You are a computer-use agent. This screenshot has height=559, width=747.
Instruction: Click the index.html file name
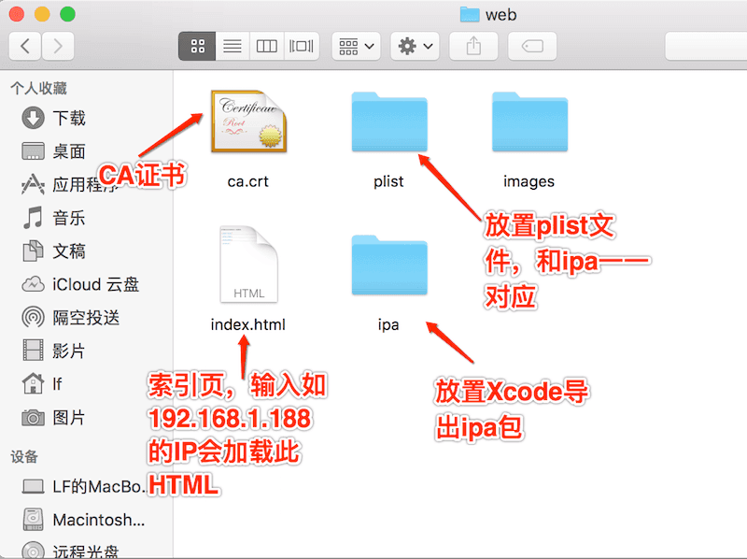tap(248, 324)
